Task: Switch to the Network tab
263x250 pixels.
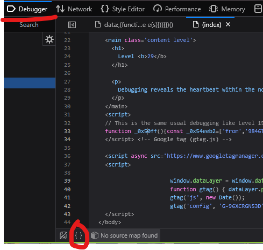Action: (x=74, y=9)
